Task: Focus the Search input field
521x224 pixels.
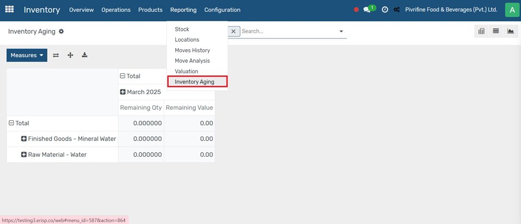Action: pyautogui.click(x=287, y=31)
